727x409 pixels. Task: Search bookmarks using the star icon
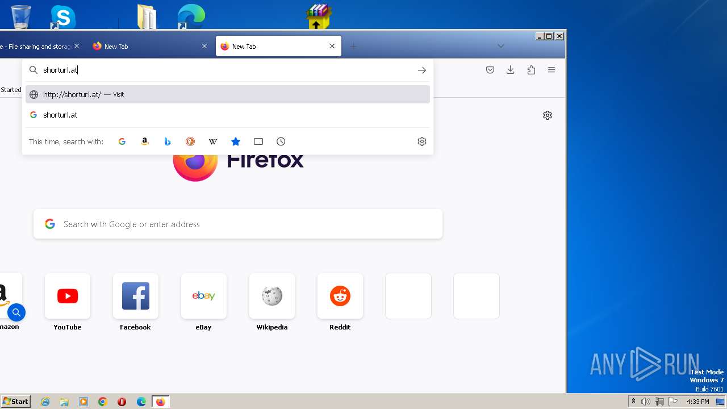pos(236,141)
